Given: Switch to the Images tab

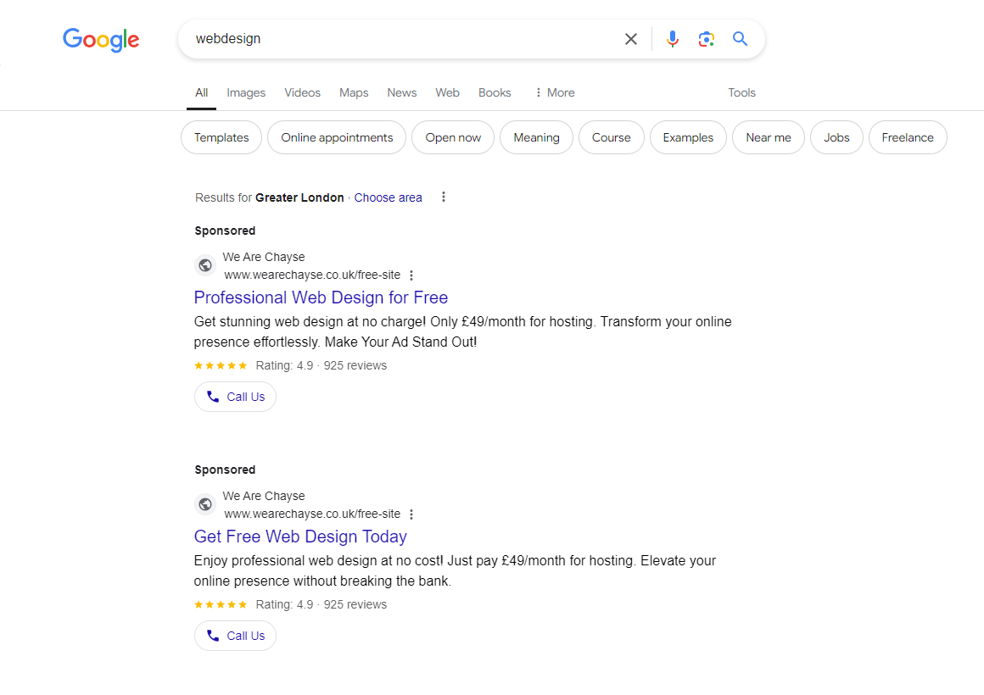Looking at the screenshot, I should coord(245,92).
